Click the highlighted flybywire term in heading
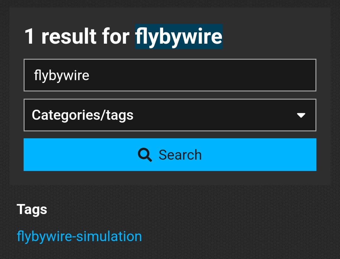Viewport: 340px width, 259px height. [x=179, y=36]
